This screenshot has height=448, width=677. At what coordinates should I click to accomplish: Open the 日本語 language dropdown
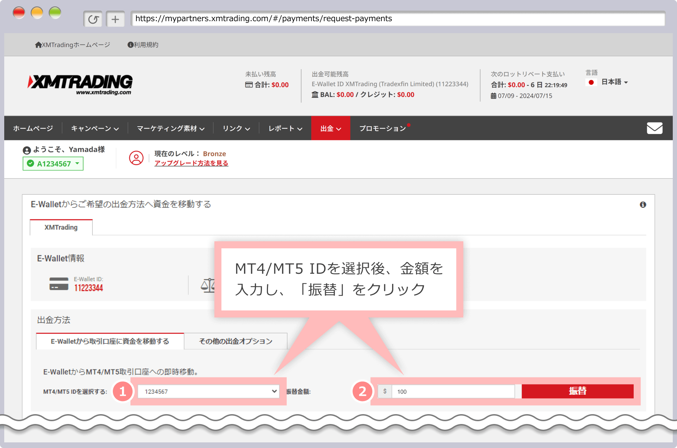click(615, 82)
